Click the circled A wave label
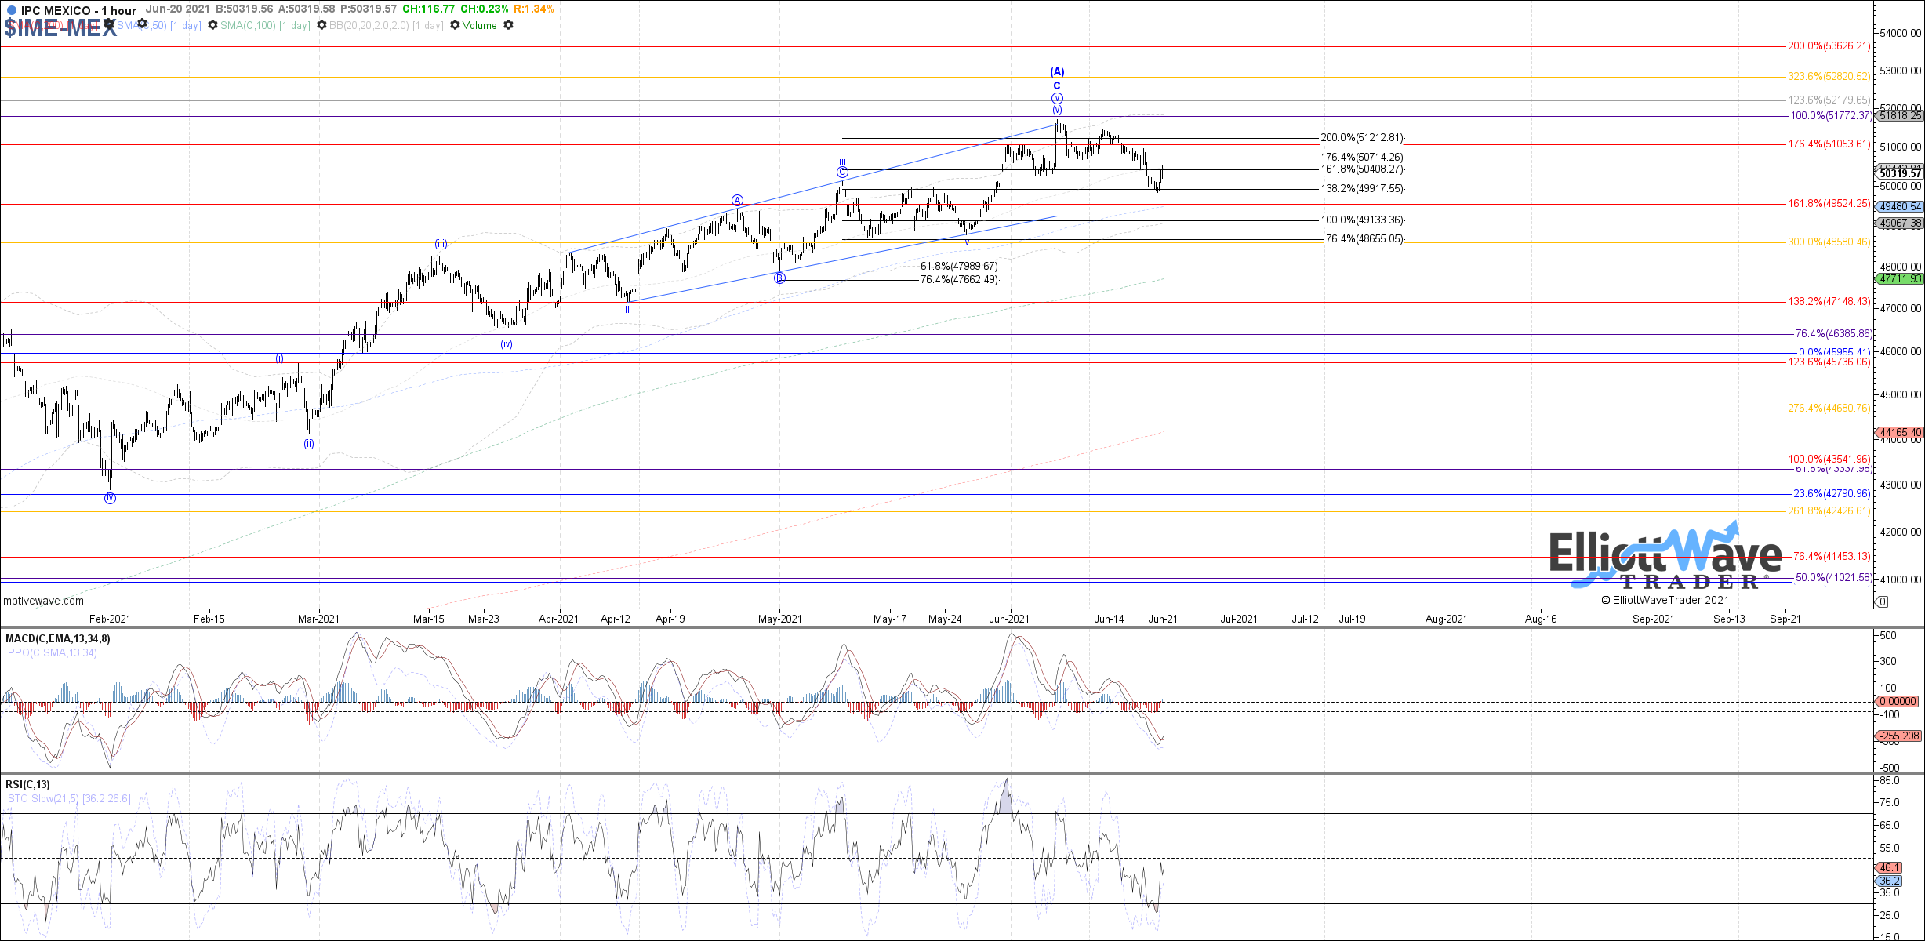1925x941 pixels. tap(737, 201)
